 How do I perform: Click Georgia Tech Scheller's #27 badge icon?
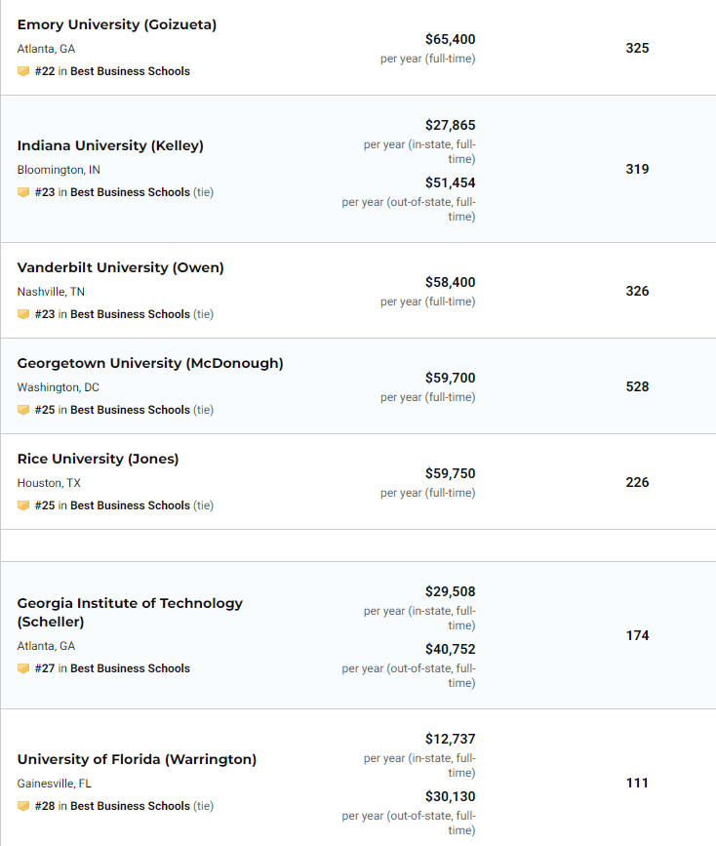(x=23, y=668)
